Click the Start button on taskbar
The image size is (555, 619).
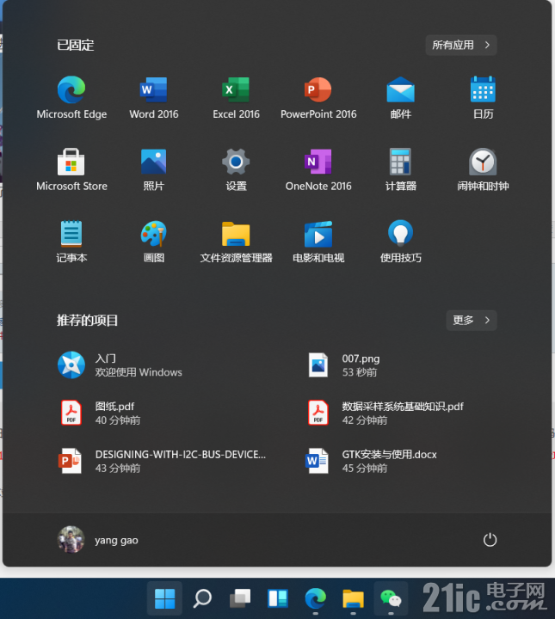point(164,598)
